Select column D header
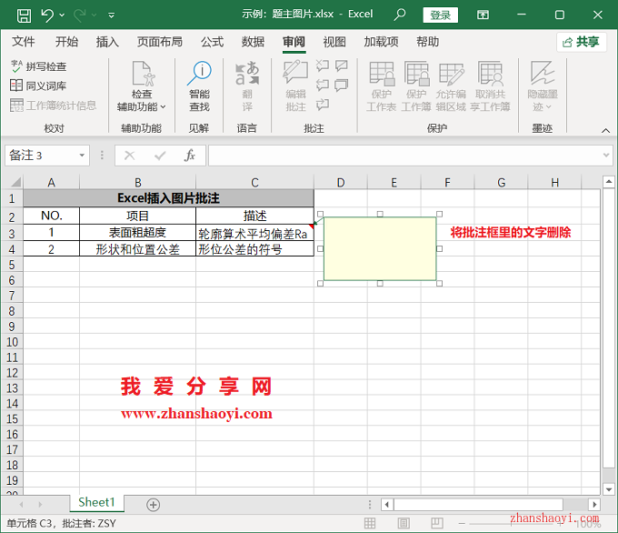618x533 pixels. [x=341, y=182]
